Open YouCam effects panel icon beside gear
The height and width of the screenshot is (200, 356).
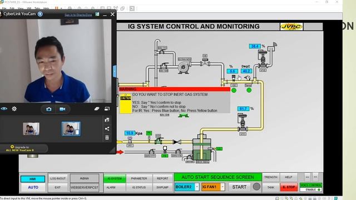(4, 109)
